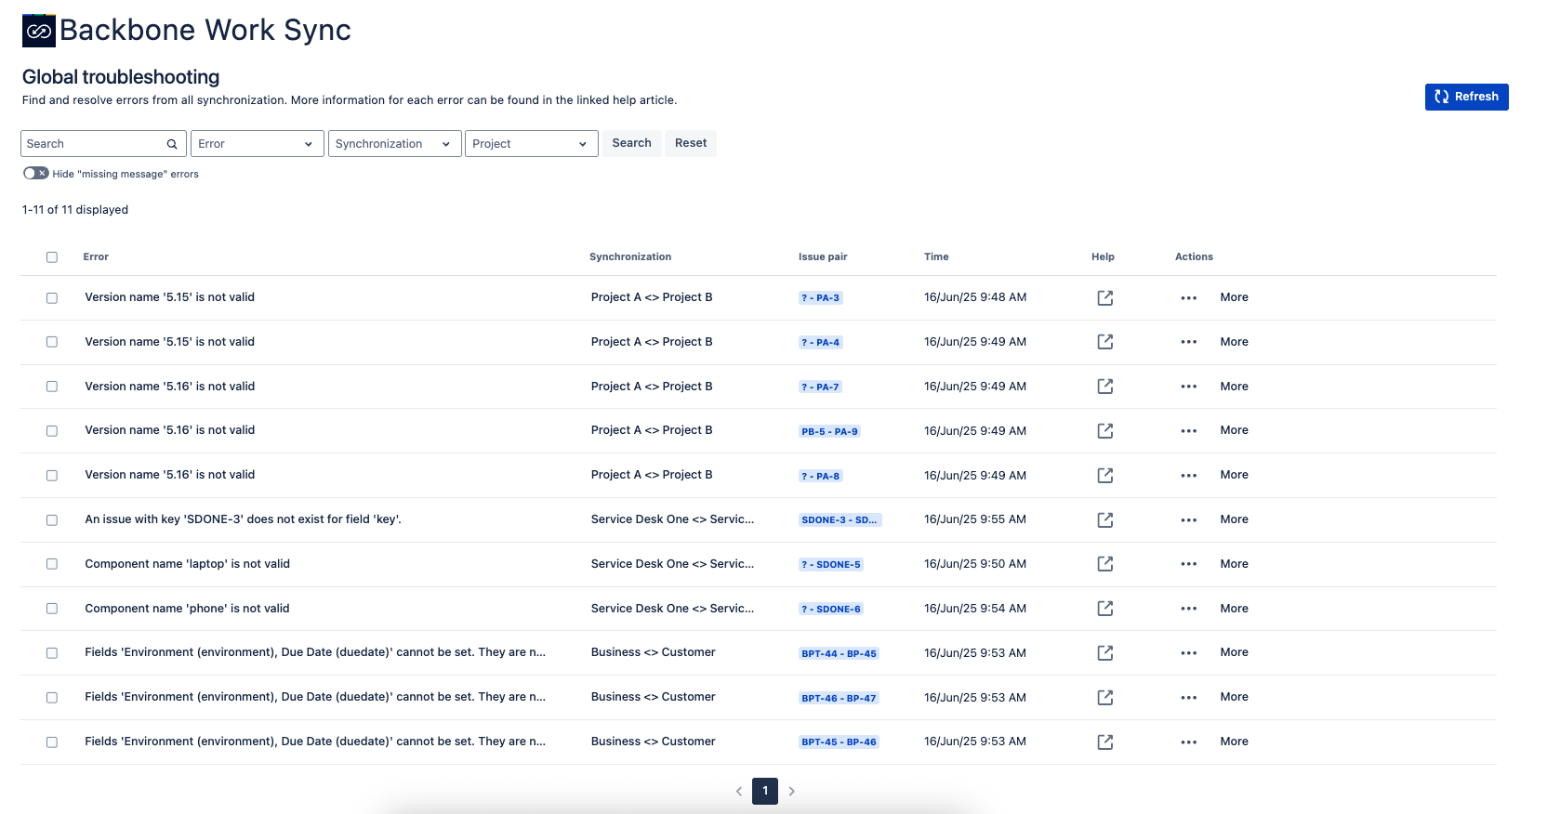
Task: Click the magnifier icon in search field
Action: [x=172, y=144]
